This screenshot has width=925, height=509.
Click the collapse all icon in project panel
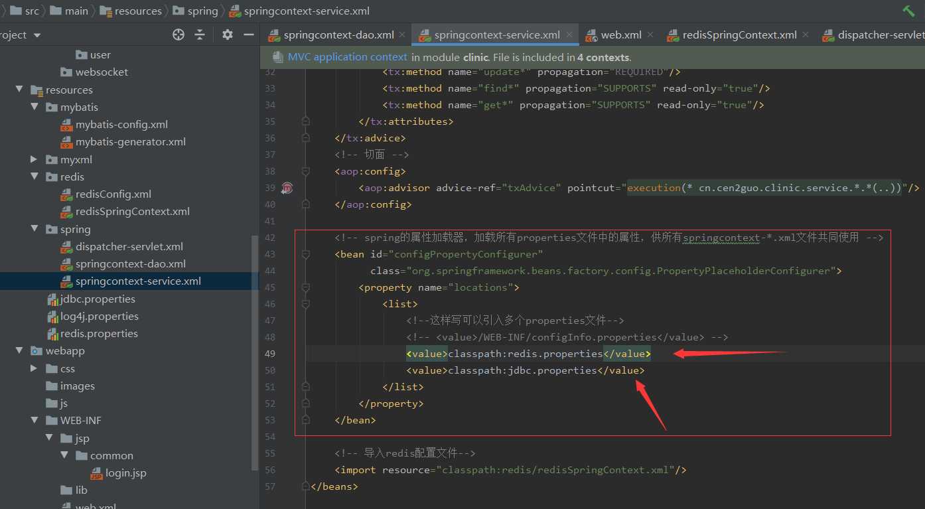(200, 35)
